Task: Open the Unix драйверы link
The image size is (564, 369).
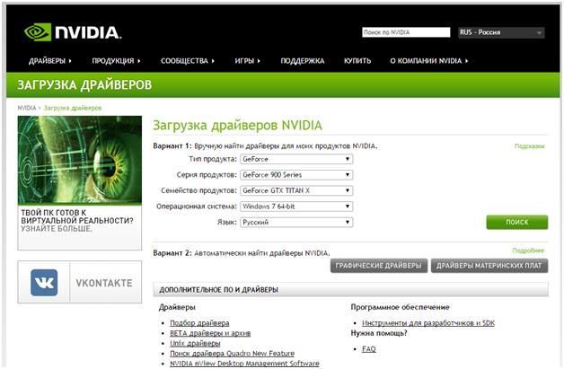Action: pos(195,343)
